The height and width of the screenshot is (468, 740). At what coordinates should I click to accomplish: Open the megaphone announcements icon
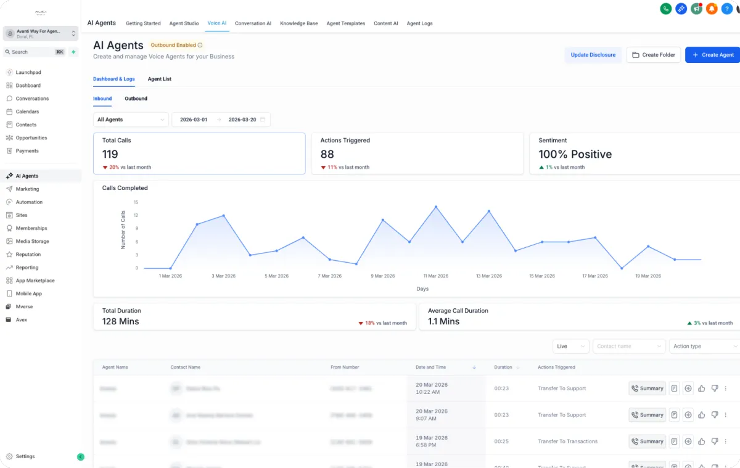(697, 9)
